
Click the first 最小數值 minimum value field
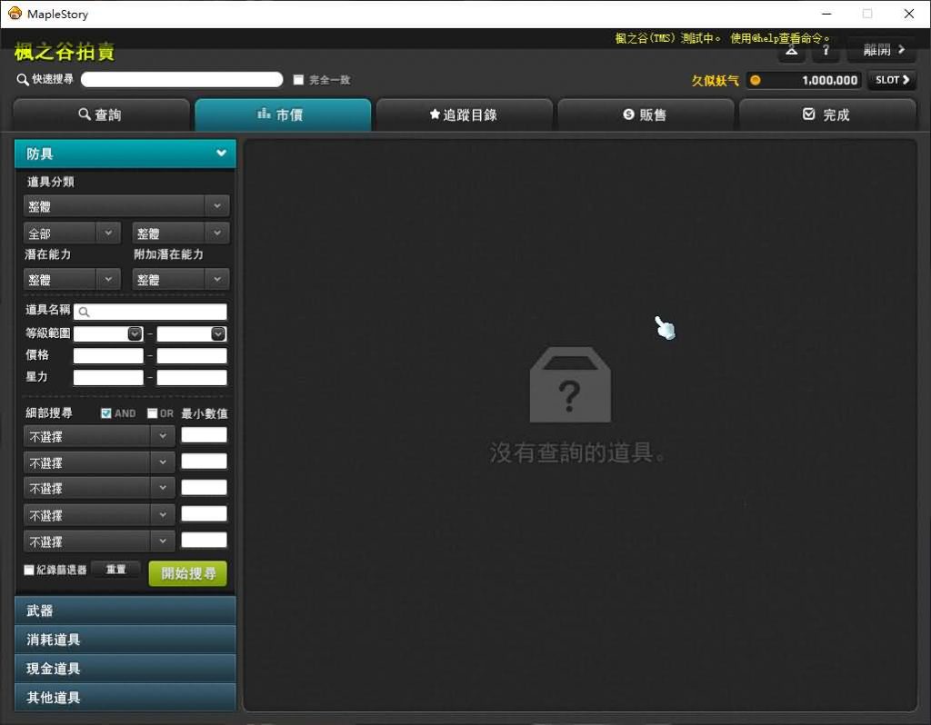tap(204, 435)
